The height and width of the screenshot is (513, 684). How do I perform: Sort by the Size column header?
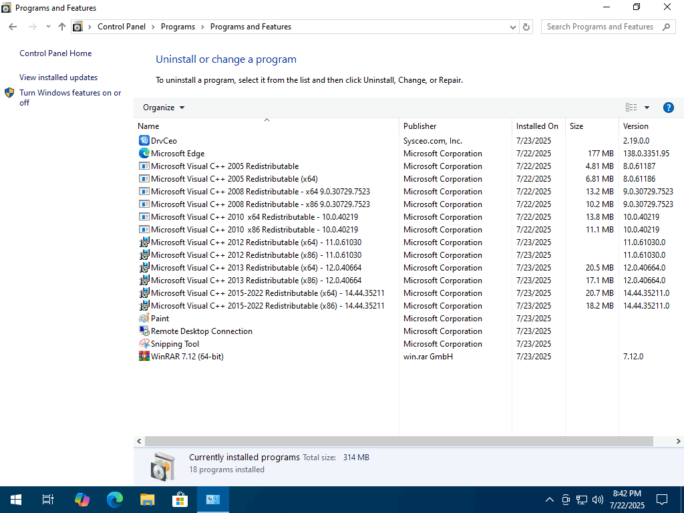(x=592, y=126)
